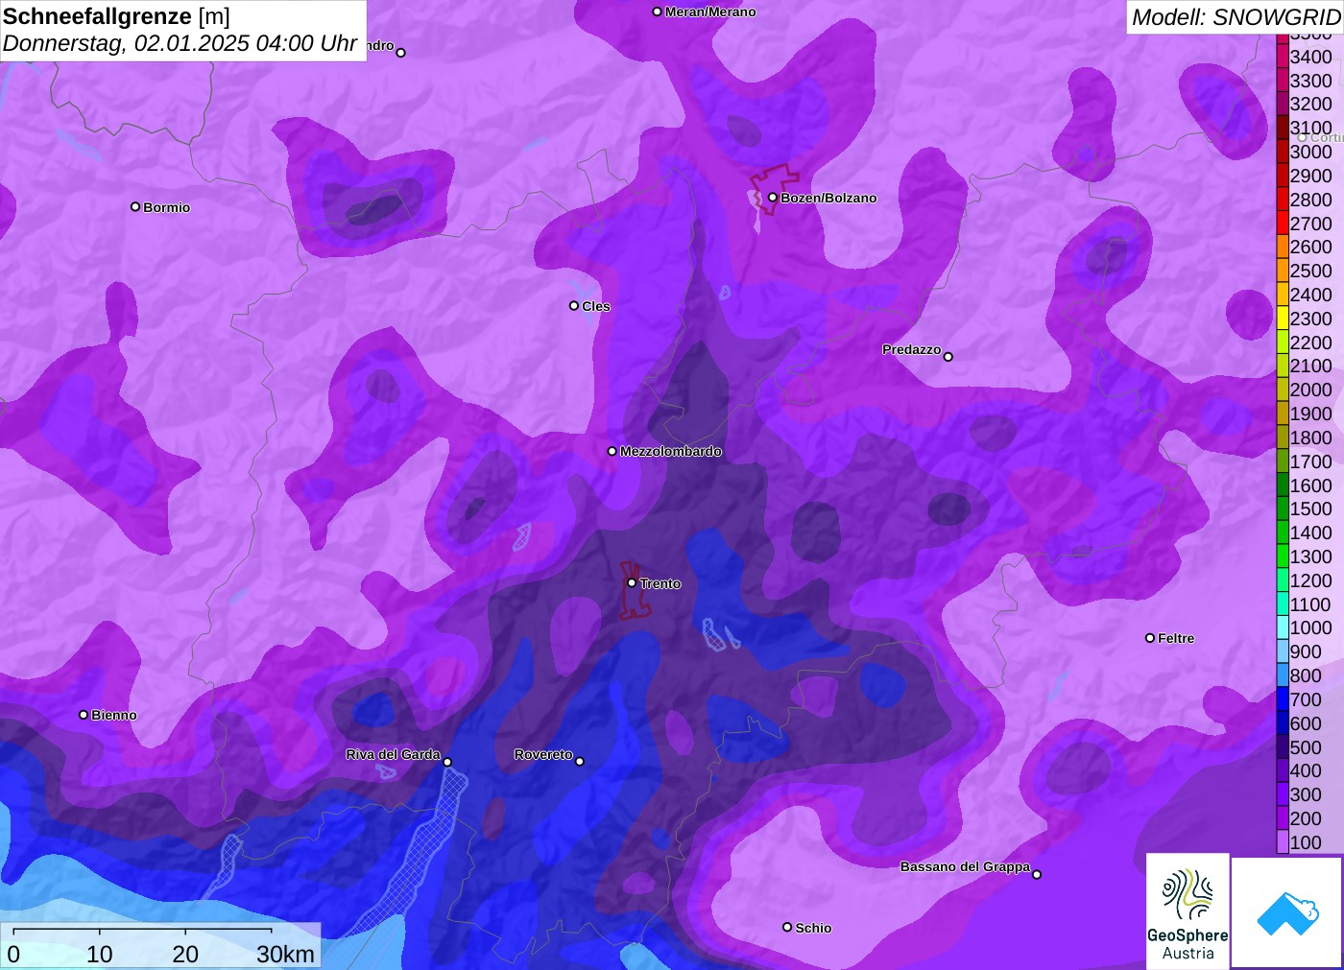Pick the legend color swatch for 3400

[1283, 57]
